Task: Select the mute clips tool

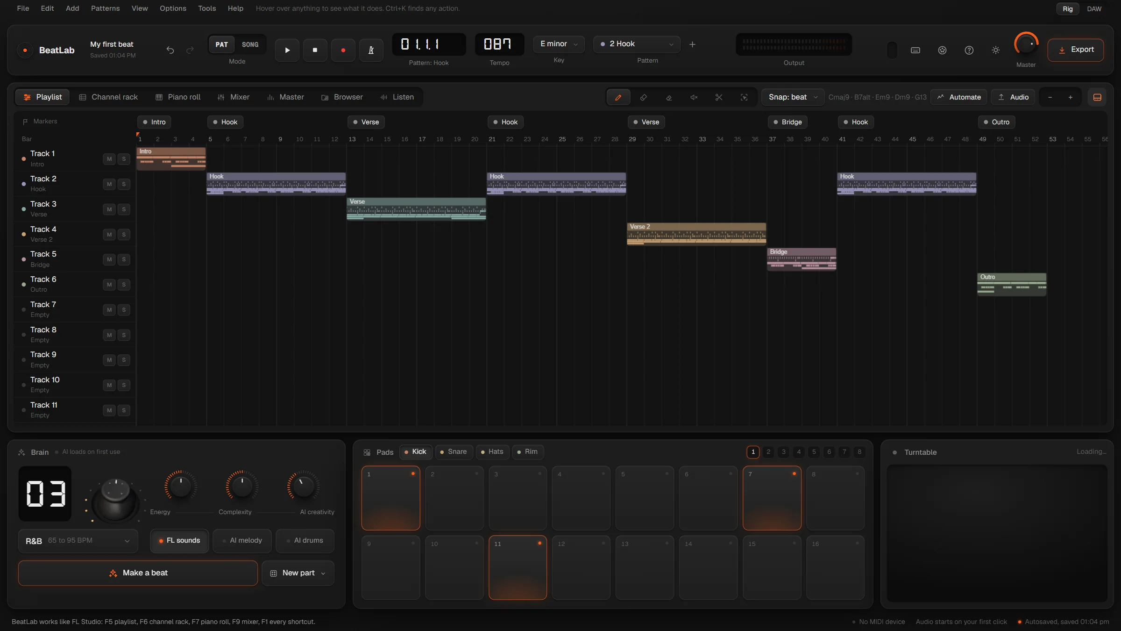Action: click(x=694, y=97)
